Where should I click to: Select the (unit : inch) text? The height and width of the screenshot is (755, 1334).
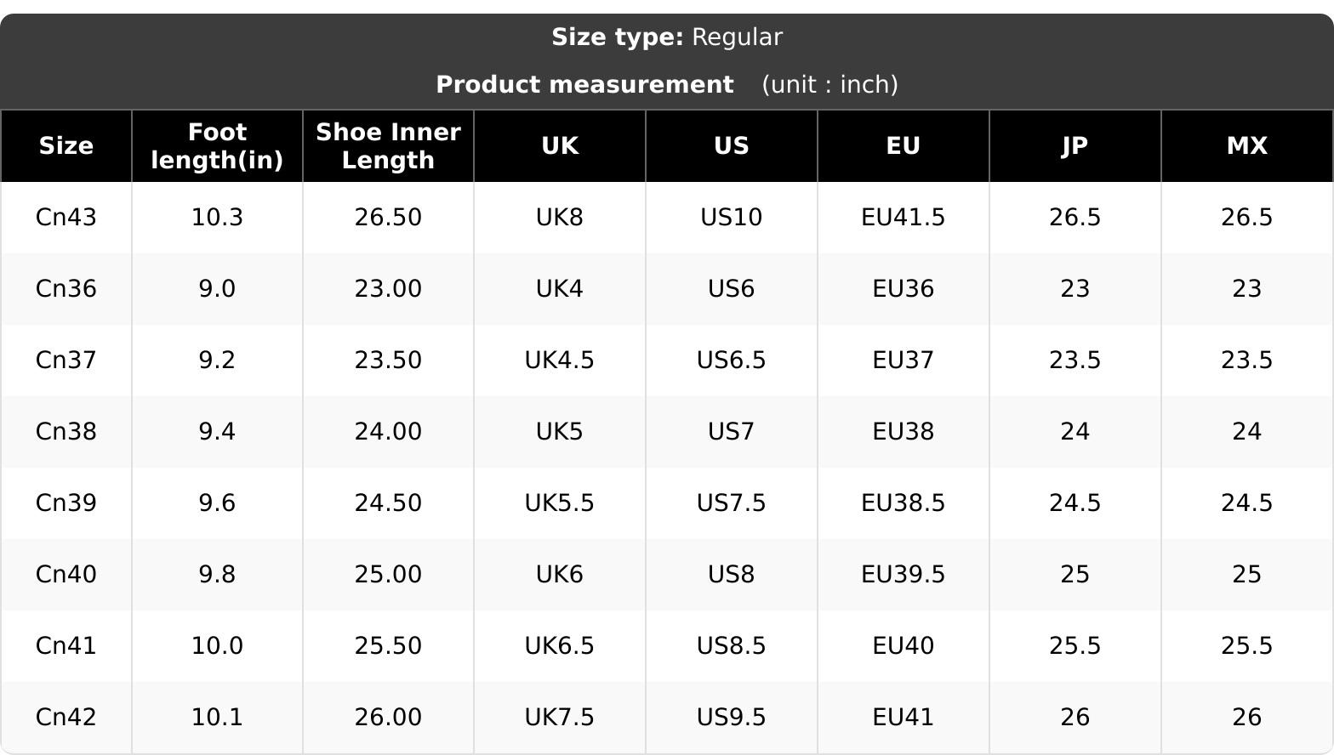tap(829, 84)
